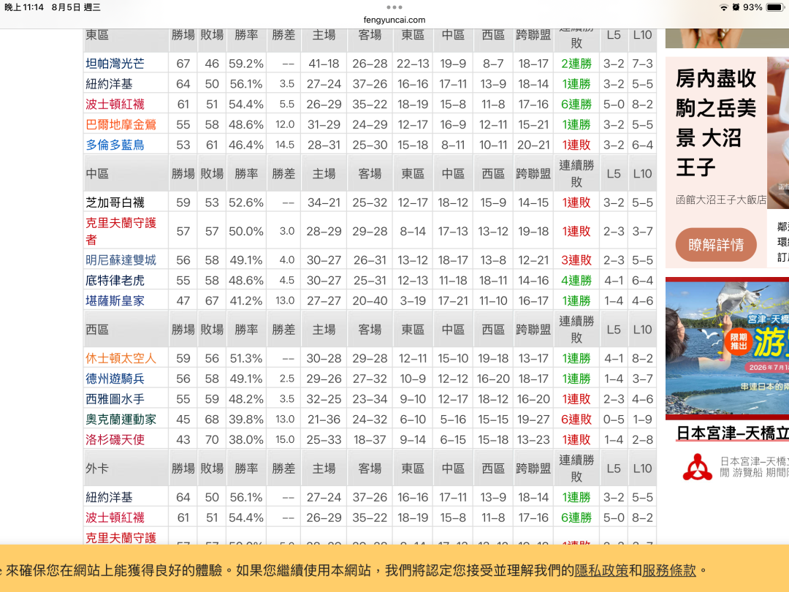Tap 坦帕灣光芒's 59.2% win rate cell

click(246, 64)
